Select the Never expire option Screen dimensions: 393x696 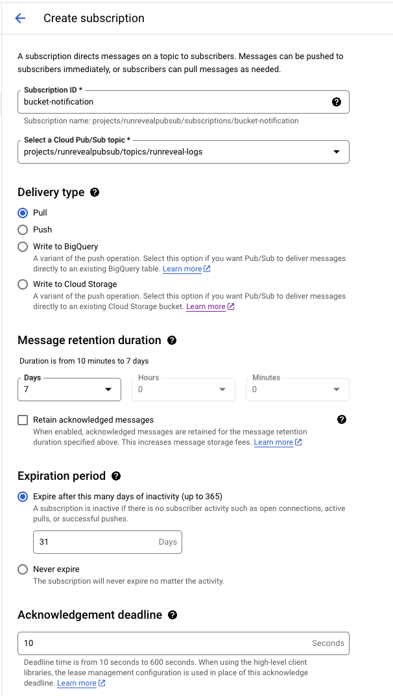(22, 569)
